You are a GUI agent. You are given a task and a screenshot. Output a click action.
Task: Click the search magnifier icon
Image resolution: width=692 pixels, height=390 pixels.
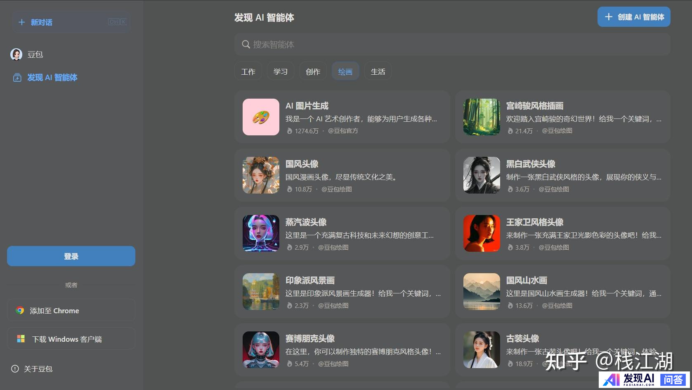246,45
